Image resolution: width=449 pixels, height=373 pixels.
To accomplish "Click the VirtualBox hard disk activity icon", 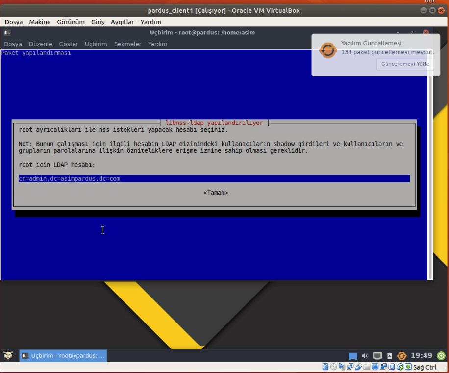I will click(325, 367).
